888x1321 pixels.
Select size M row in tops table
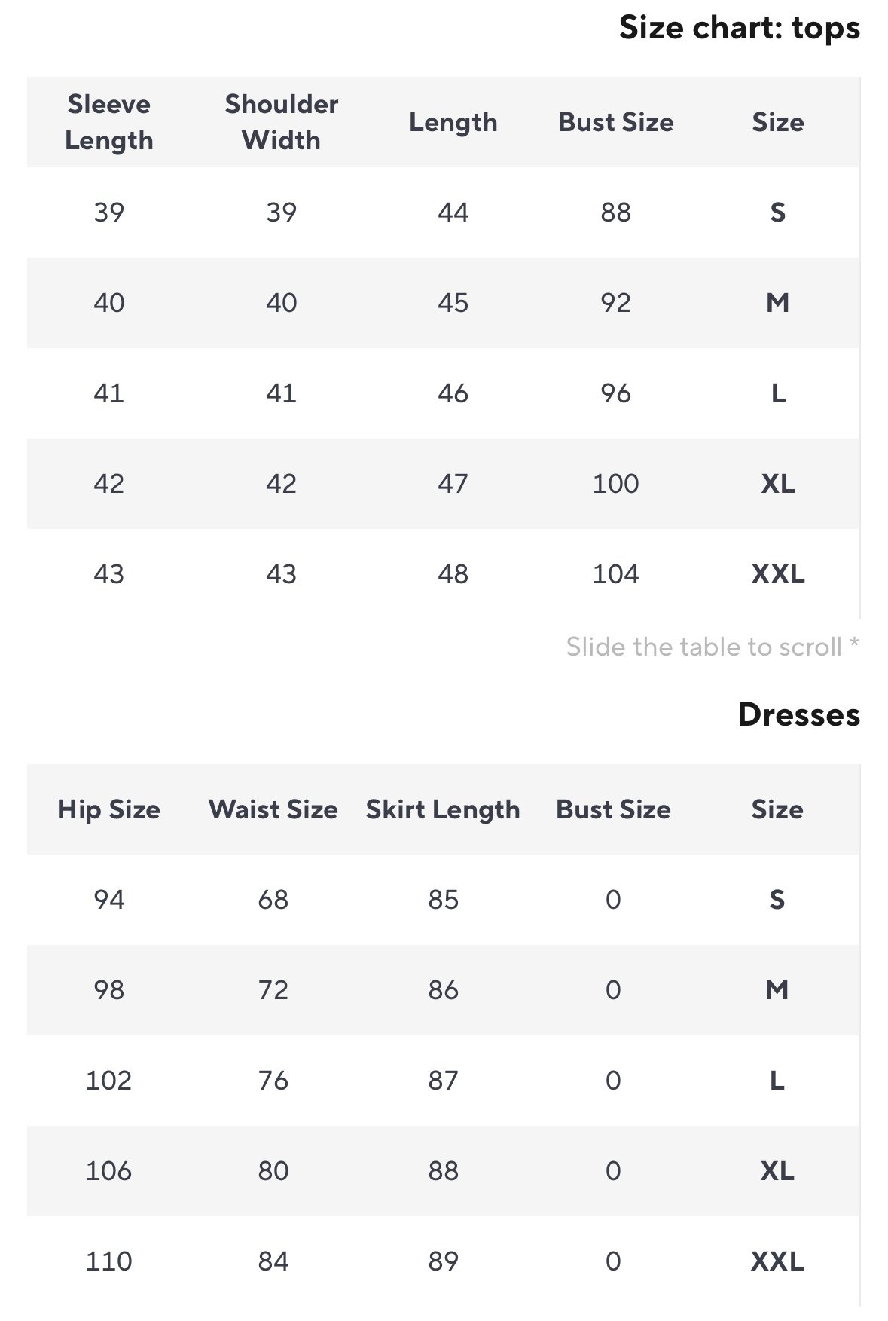(x=777, y=303)
